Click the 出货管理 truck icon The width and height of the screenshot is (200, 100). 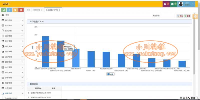pyautogui.click(x=3, y=52)
